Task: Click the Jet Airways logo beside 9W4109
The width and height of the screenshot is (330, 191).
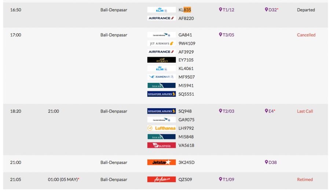Action: point(161,44)
